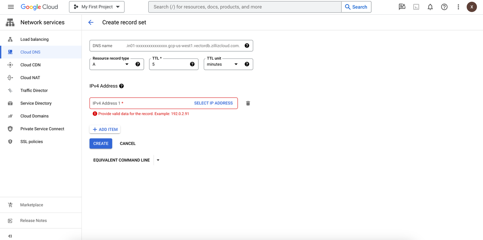Click the back arrow beside Create record set
Image resolution: width=483 pixels, height=240 pixels.
(91, 22)
